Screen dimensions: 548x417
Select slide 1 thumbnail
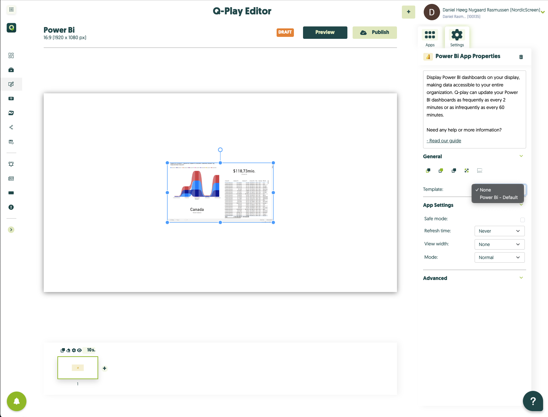tap(78, 368)
